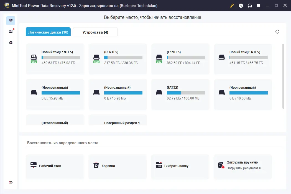Screen dimensions: 291x194
Task: Choose the FAT32 partition for scanning
Action: [x=180, y=94]
